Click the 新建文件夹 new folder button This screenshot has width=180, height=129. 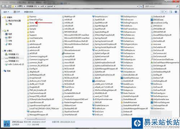28,12
